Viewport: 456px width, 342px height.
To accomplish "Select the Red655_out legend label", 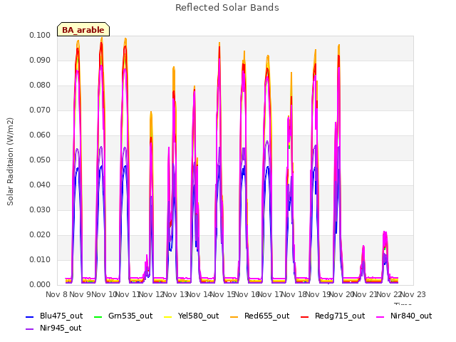I will pos(266,316).
